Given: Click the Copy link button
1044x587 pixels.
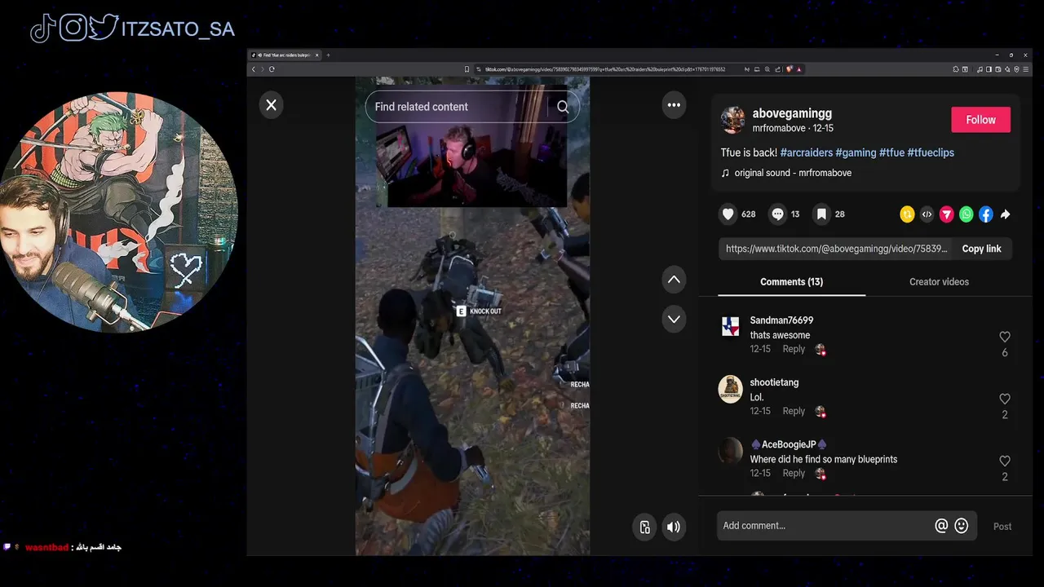Looking at the screenshot, I should pyautogui.click(x=981, y=249).
